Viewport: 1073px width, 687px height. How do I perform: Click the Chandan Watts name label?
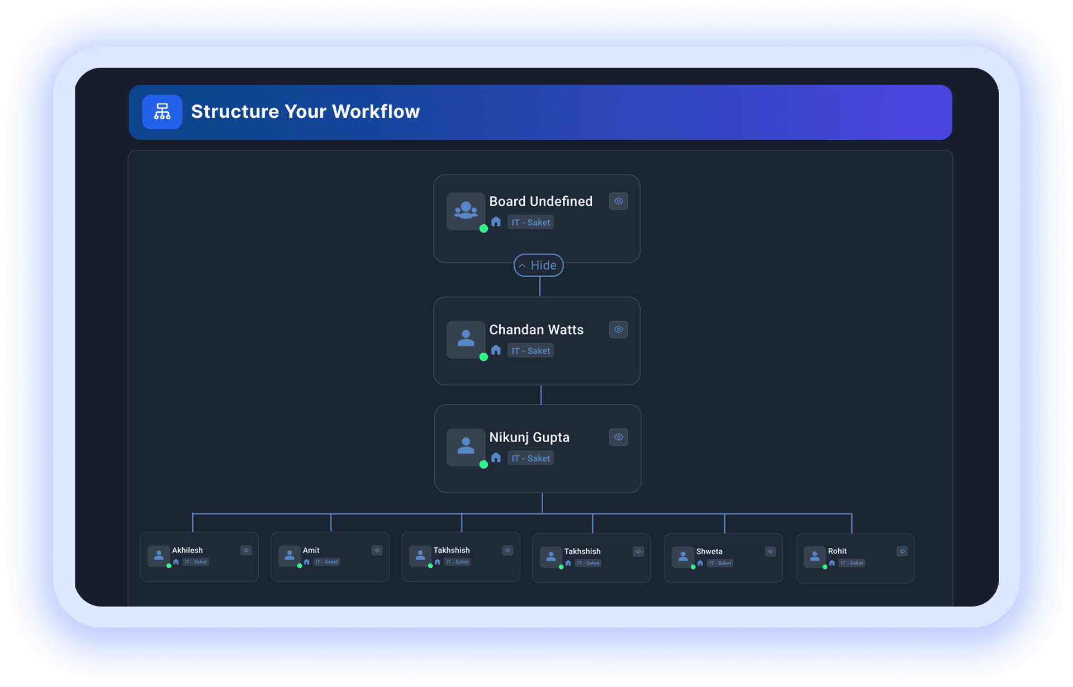(x=536, y=330)
